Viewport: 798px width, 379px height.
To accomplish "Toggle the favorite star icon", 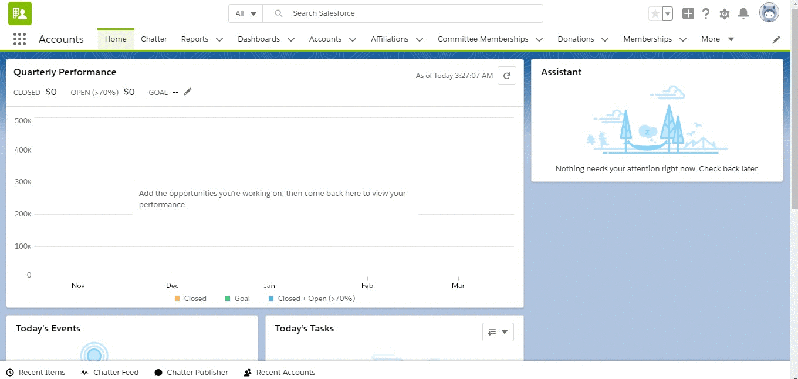I will coord(655,13).
